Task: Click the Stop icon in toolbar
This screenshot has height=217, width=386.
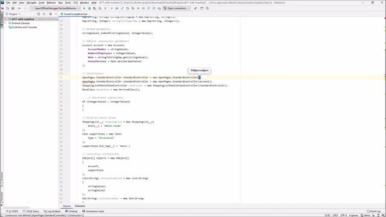Action: pyautogui.click(x=105, y=8)
